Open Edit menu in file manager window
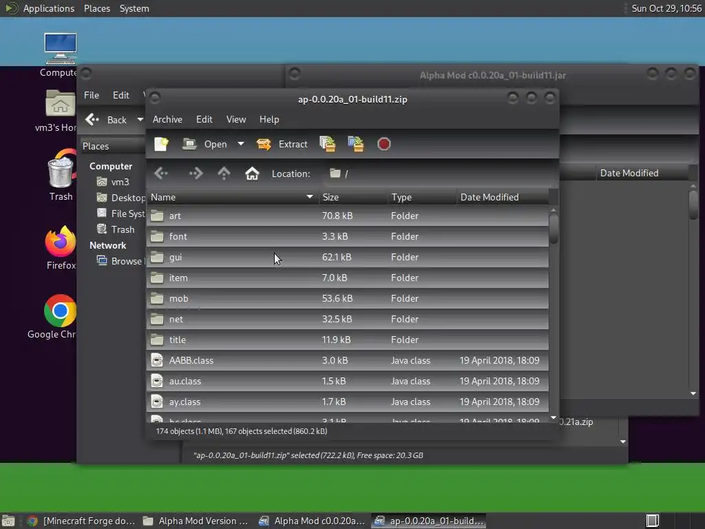The image size is (705, 529). point(120,95)
